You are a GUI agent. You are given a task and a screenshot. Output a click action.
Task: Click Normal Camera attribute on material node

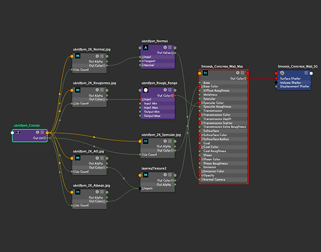(215, 179)
